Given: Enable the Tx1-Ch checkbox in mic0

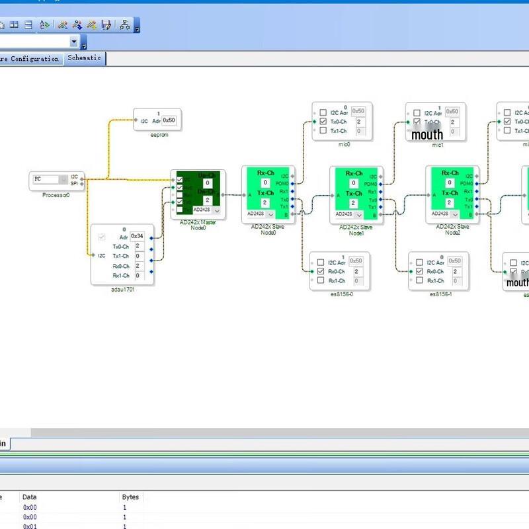Looking at the screenshot, I should 323,130.
